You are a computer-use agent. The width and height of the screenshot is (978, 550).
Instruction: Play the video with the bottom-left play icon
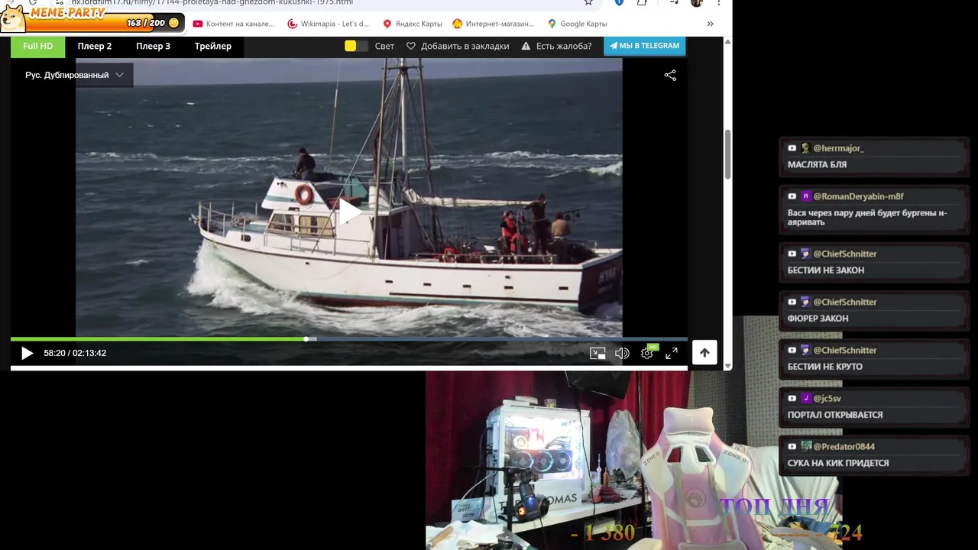[x=27, y=353]
